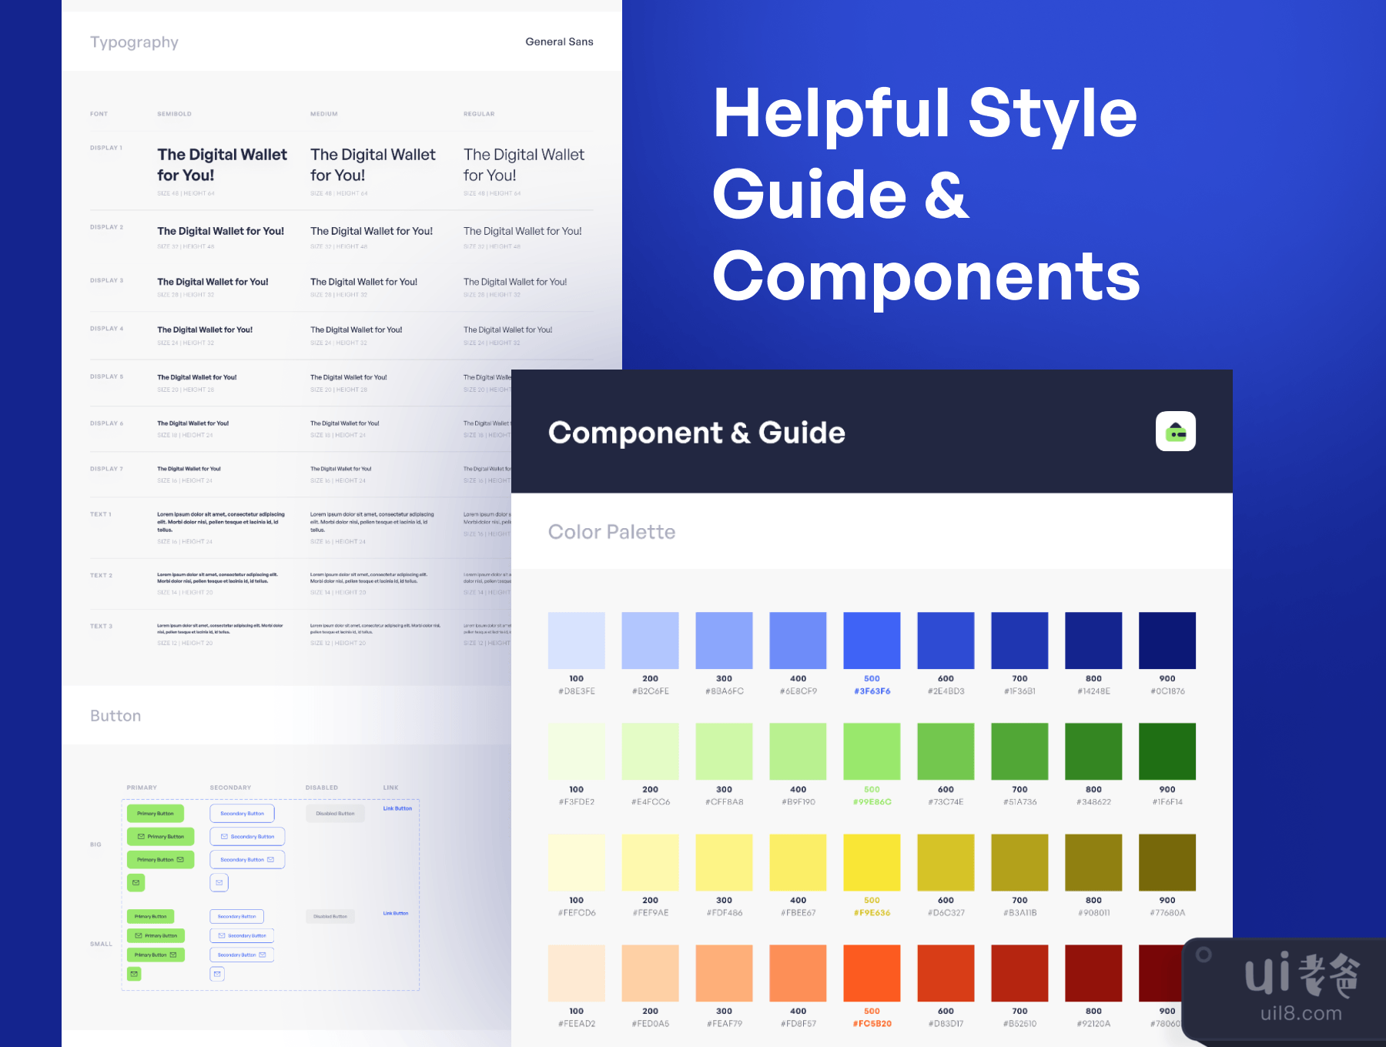Click the small outlined mail icon-only button

[x=217, y=974]
